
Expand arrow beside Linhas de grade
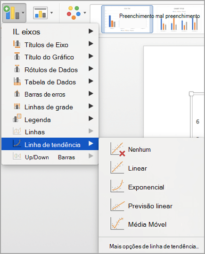91,106
